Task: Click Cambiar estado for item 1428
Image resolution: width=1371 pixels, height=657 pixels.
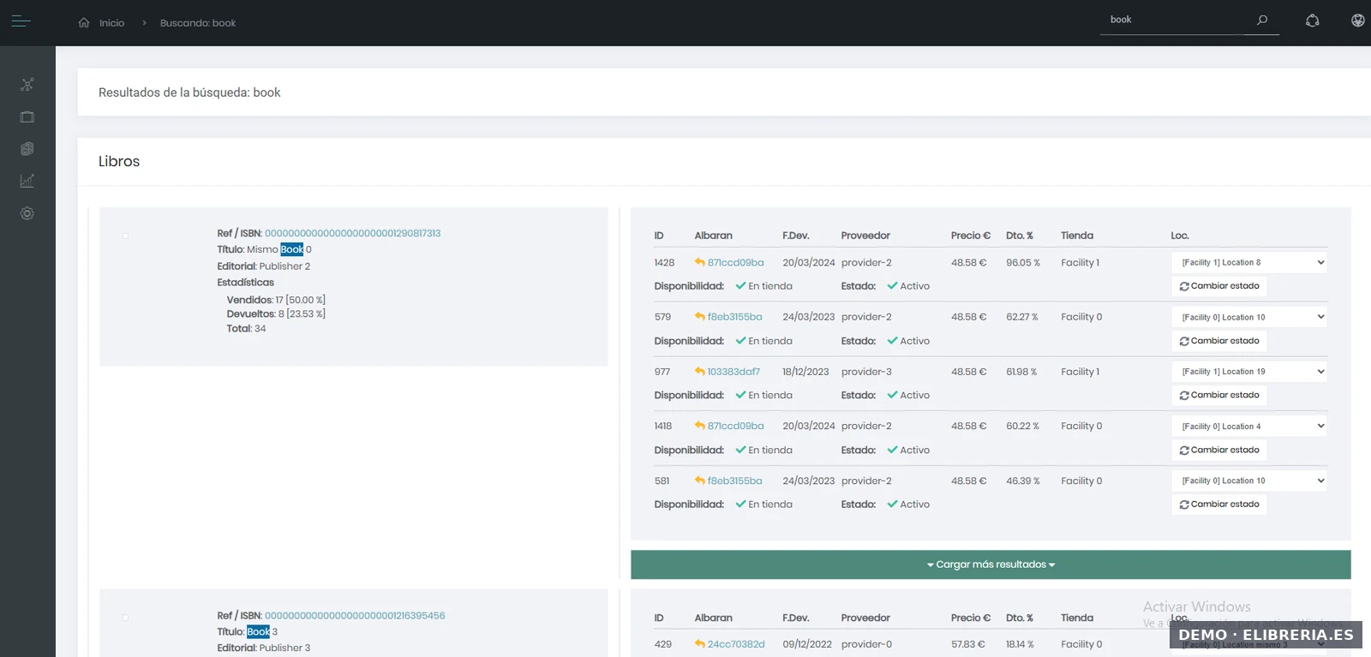Action: (1219, 286)
